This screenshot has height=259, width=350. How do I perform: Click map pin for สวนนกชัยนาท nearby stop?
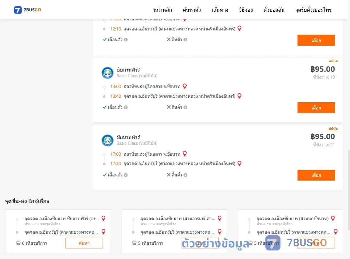pos(333,219)
